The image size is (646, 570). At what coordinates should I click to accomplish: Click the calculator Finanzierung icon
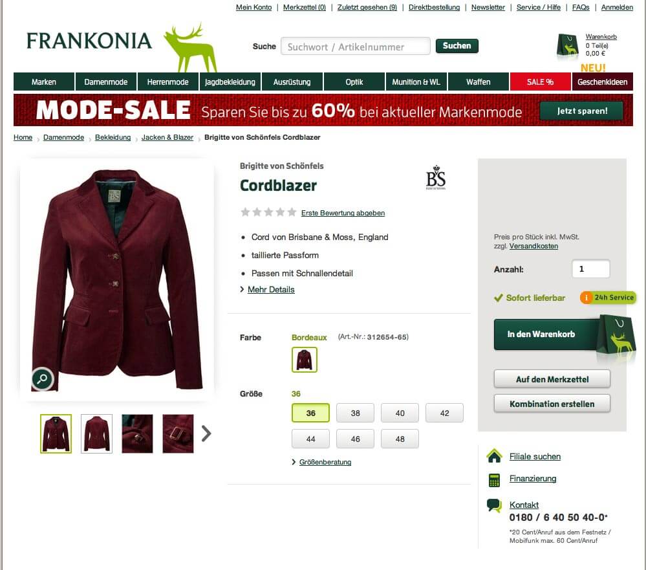(x=494, y=479)
